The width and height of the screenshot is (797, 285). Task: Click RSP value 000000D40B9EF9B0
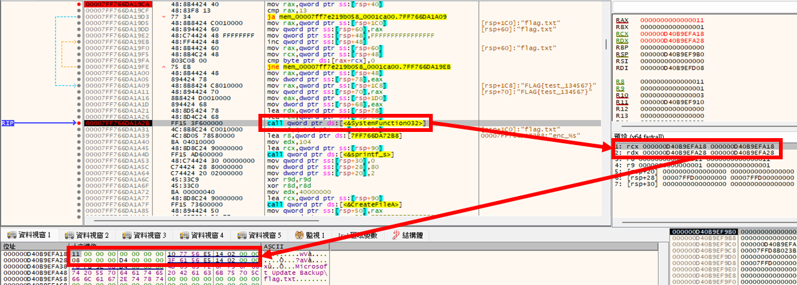[x=672, y=54]
